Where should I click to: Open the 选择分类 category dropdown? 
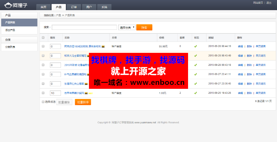pyautogui.click(x=127, y=27)
